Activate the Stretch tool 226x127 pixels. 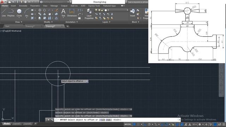coord(40,18)
